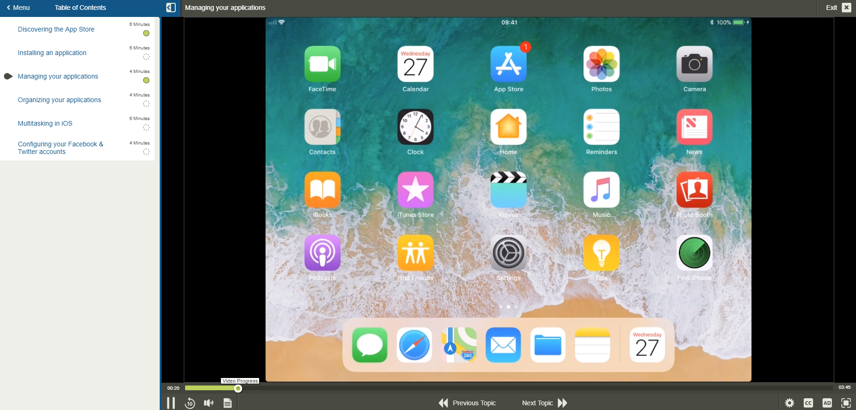
Task: Click the App Store icon in video
Action: [508, 64]
